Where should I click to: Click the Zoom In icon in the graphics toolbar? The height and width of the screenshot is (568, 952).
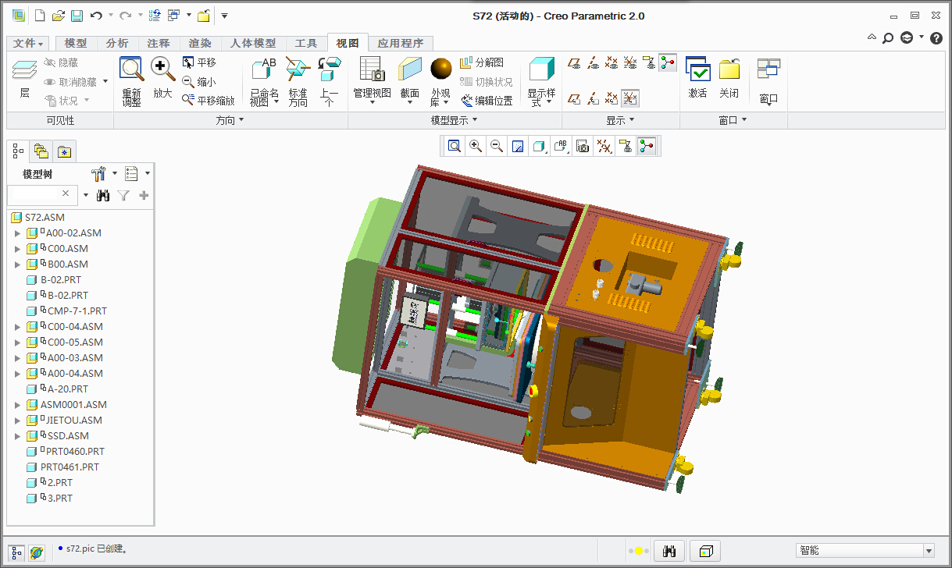pos(476,146)
